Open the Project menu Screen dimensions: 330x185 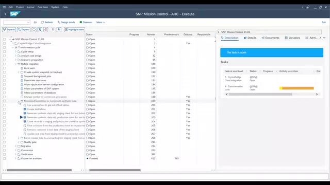[x=20, y=7]
